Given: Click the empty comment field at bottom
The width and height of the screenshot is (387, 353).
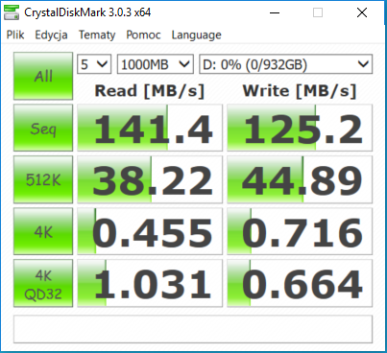Looking at the screenshot, I should (193, 329).
